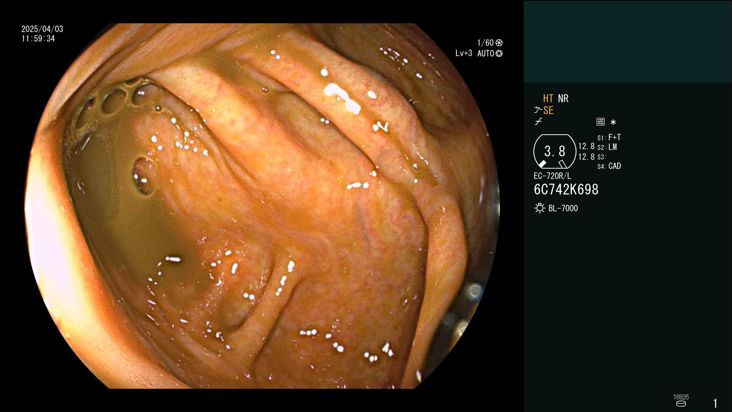
Task: Click the shutter speed icon after 1/60
Action: click(499, 43)
